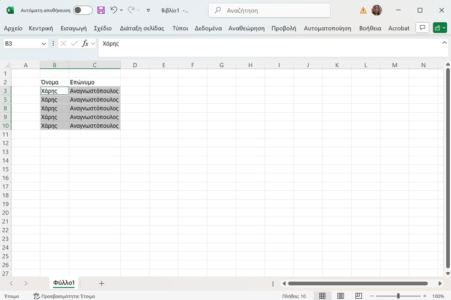Viewport: 451px width, 300px height.
Task: Open the dropdown arrow beside the fx icon
Action: pyautogui.click(x=93, y=44)
